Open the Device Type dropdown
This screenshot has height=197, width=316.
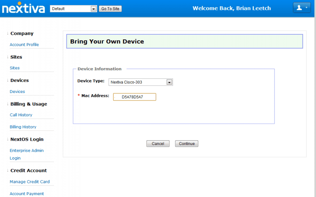pyautogui.click(x=141, y=82)
